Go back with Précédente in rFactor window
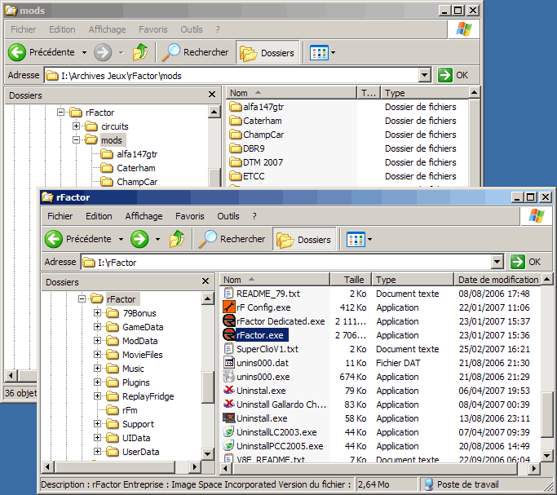Screen dimensions: 557x495 [78, 239]
